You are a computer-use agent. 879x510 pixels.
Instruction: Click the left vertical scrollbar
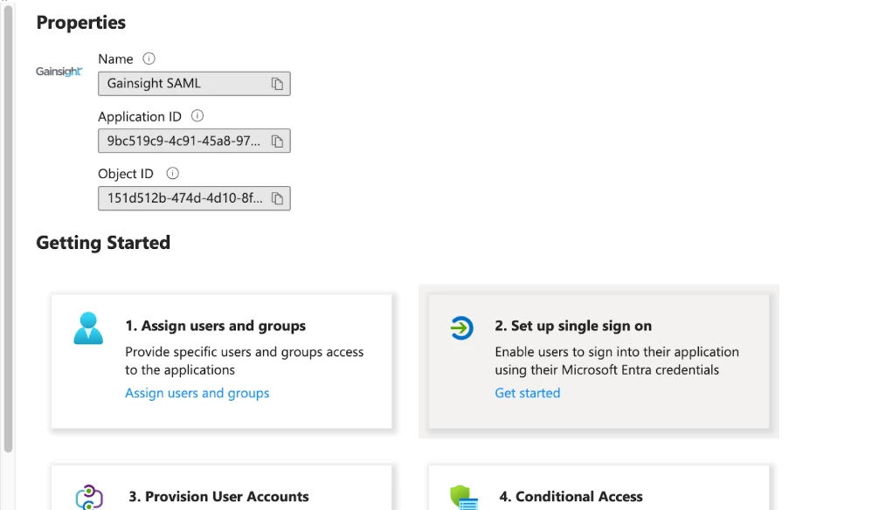pos(8,227)
